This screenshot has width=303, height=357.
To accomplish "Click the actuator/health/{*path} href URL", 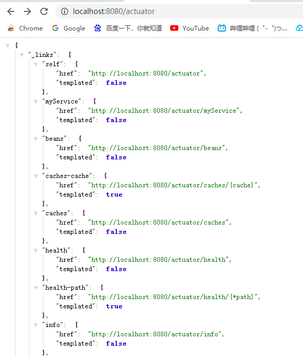I will (x=173, y=297).
